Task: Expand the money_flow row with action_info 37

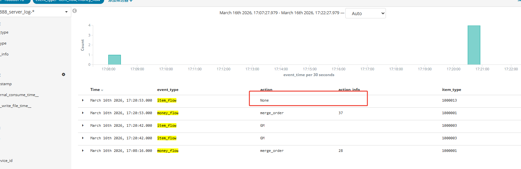Action: click(83, 113)
